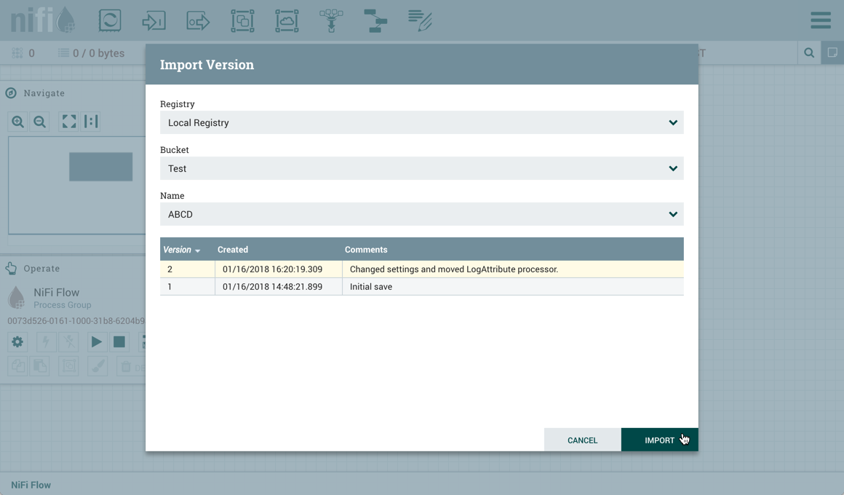This screenshot has height=495, width=844.
Task: Select the Initial save version row
Action: [421, 287]
